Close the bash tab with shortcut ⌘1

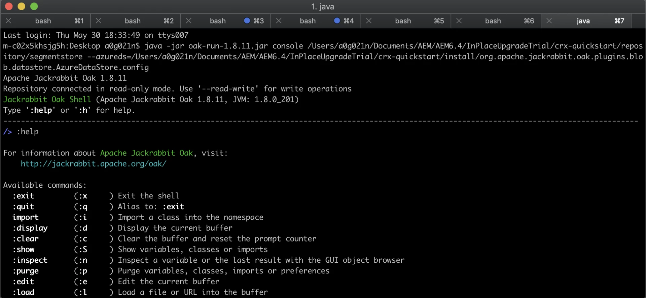(x=9, y=21)
